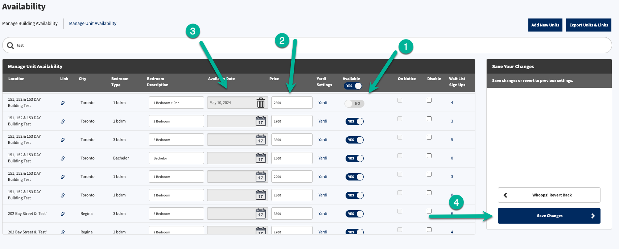619x249 pixels.
Task: Check Disable box for Toronto 2 bdrm row
Action: (x=429, y=119)
